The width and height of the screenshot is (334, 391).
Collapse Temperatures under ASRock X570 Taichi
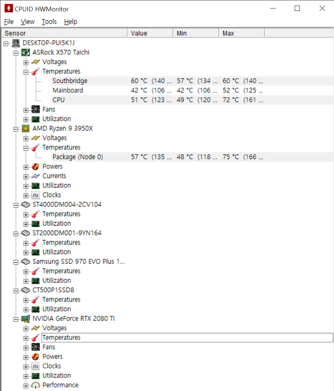pyautogui.click(x=26, y=72)
